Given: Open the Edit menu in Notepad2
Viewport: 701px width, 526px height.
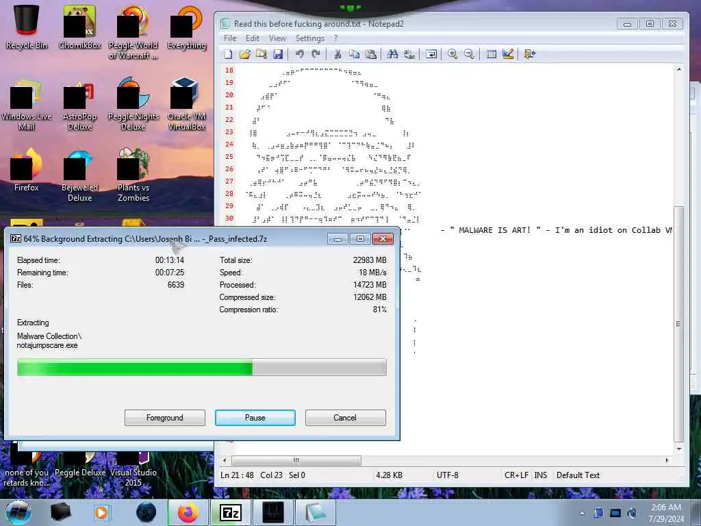Looking at the screenshot, I should coord(253,38).
